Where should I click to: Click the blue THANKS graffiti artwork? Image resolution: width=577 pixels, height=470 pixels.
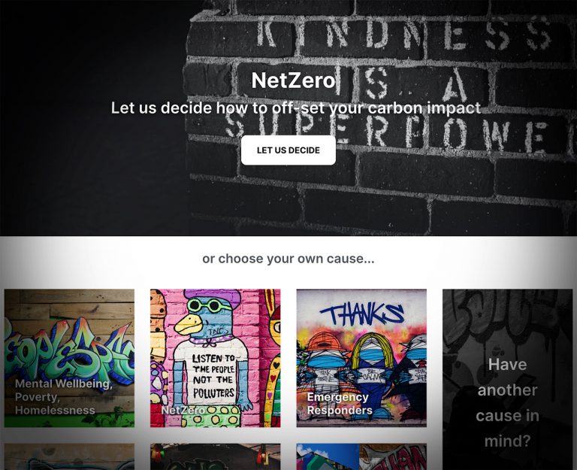point(361,314)
